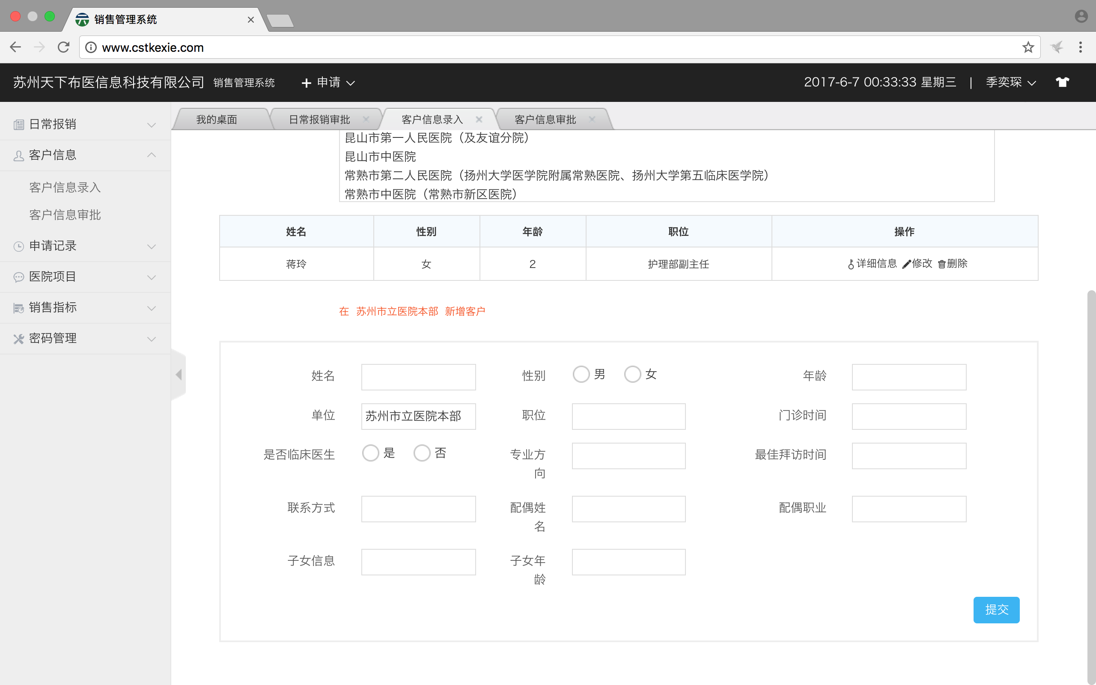Select the 男 gender radio button
The height and width of the screenshot is (685, 1096).
pos(581,375)
